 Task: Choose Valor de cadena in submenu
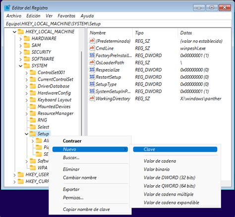pyautogui.click(x=175, y=161)
